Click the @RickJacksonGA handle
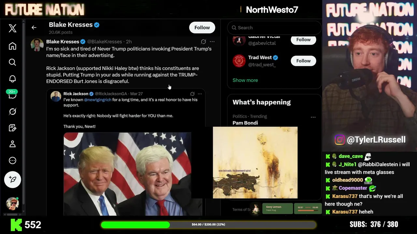Screen dimensions: 417x234 coord(111,94)
